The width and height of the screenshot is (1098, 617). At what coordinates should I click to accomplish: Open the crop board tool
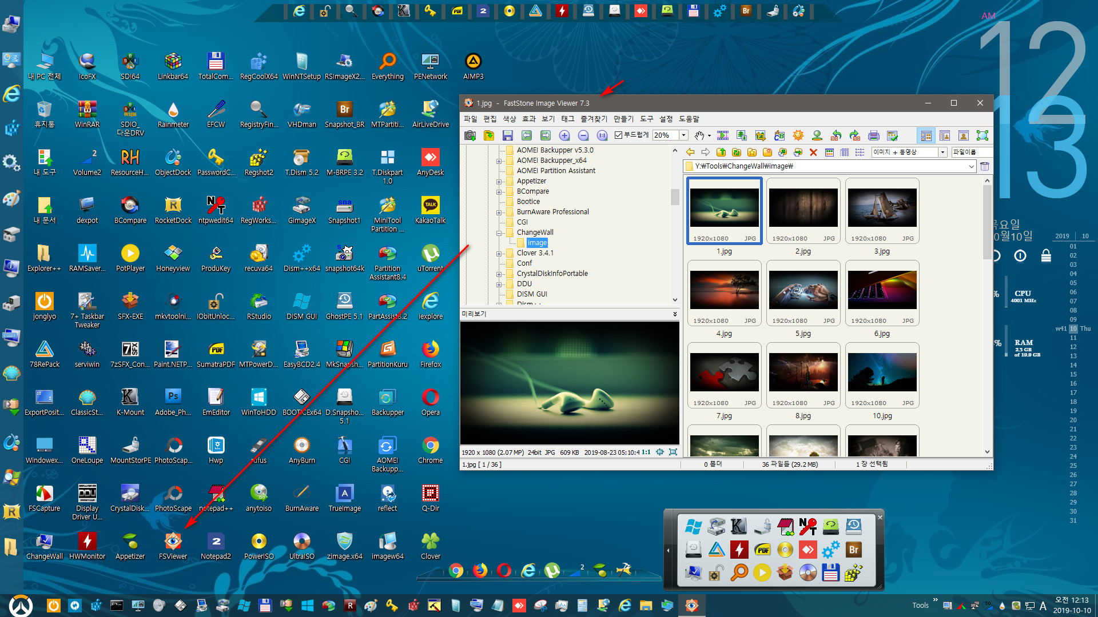[761, 135]
